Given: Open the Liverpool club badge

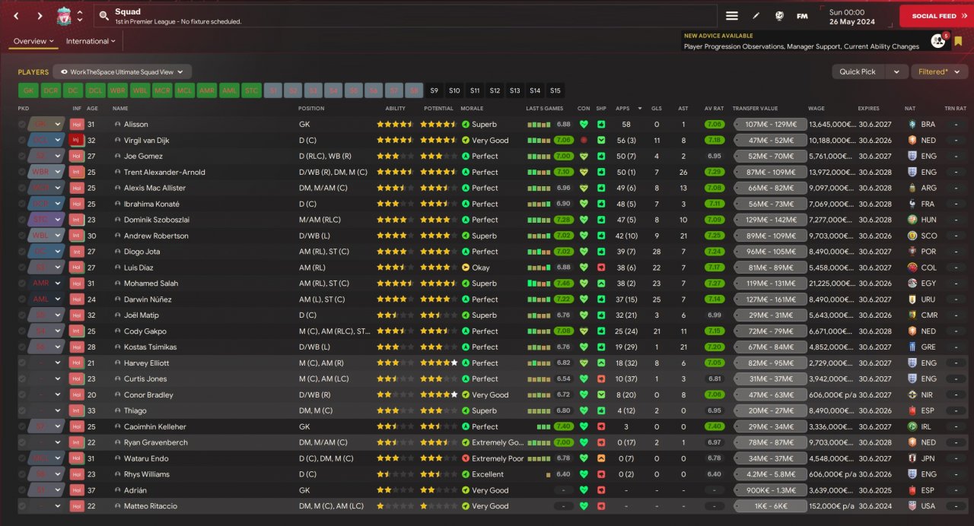Looking at the screenshot, I should point(64,16).
